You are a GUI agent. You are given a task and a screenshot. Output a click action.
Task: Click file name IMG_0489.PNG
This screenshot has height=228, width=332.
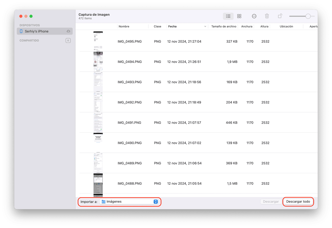point(130,163)
